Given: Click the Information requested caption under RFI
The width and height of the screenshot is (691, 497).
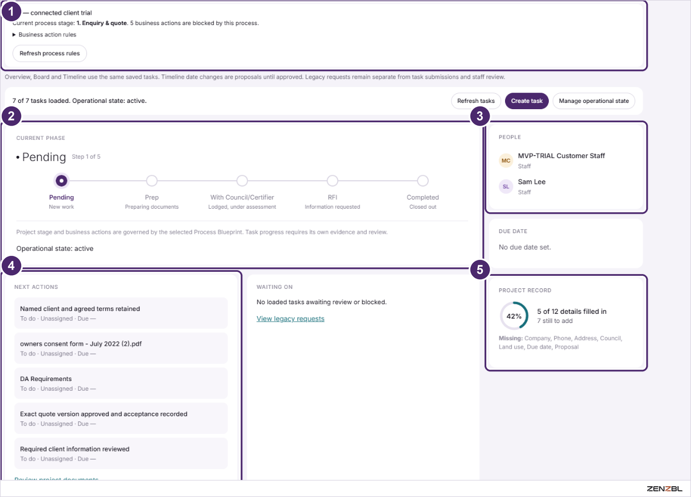Looking at the screenshot, I should [x=332, y=207].
